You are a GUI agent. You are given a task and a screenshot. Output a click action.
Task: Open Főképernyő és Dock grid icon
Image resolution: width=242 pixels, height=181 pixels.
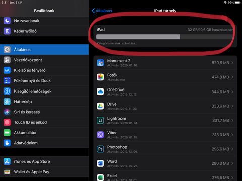7,81
